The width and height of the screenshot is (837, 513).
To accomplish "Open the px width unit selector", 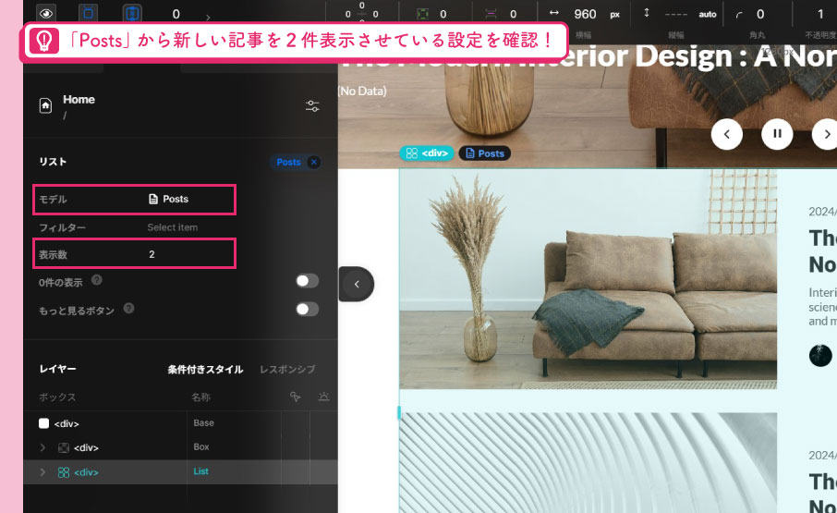I will 615,15.
